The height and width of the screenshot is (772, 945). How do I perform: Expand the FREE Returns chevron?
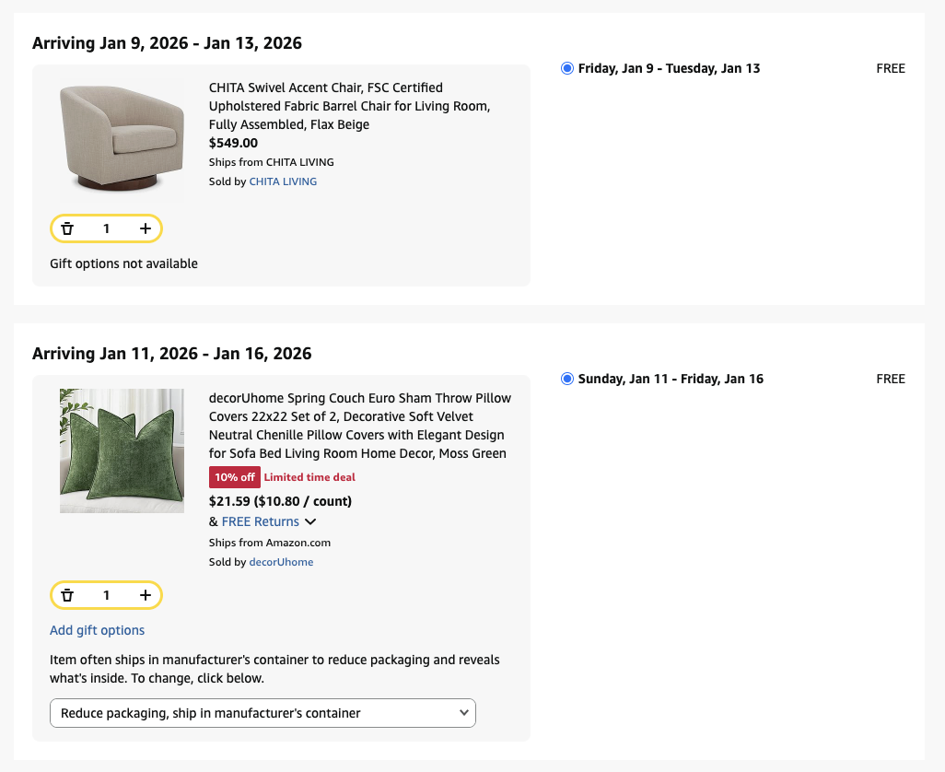click(310, 522)
